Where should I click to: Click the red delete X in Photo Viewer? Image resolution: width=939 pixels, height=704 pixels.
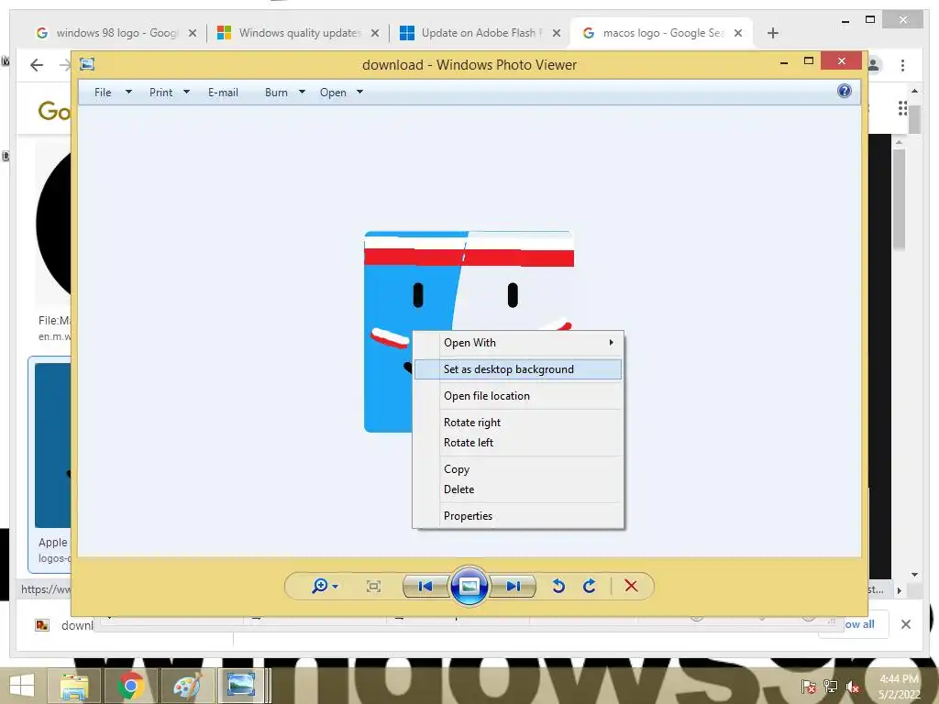pyautogui.click(x=631, y=586)
